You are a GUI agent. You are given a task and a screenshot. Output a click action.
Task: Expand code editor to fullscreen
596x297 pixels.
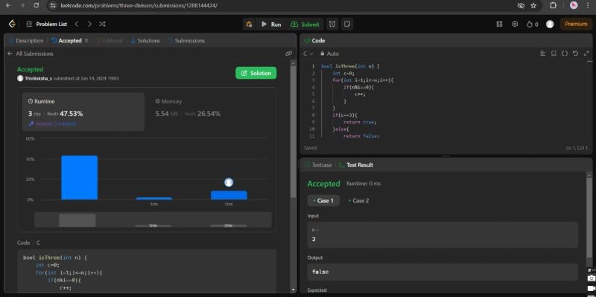[x=586, y=54]
